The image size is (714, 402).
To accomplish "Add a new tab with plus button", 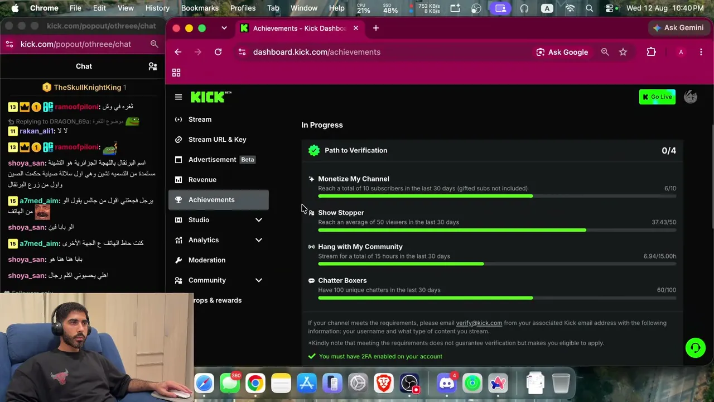I will tap(376, 28).
